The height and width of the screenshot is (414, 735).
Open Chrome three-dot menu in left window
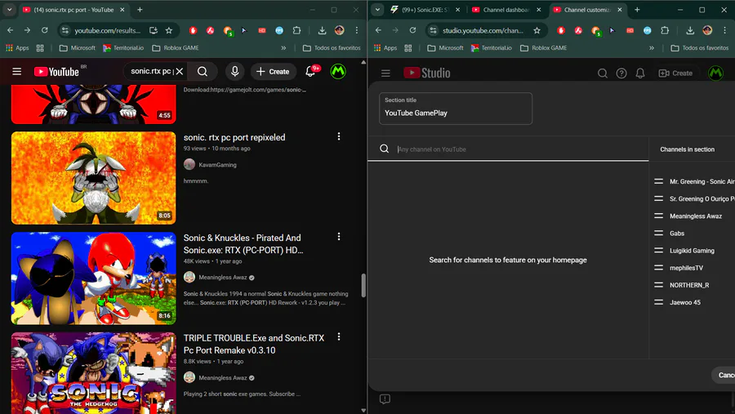(357, 30)
